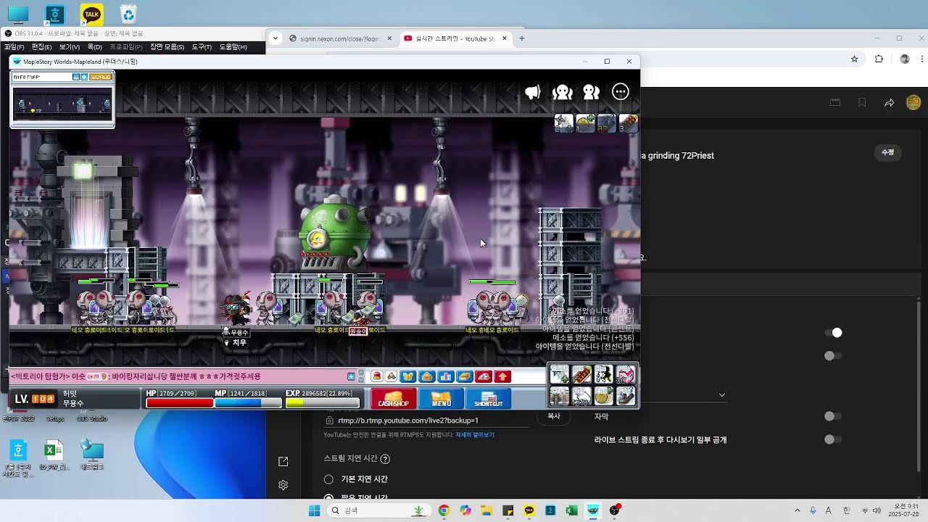Click the red character icon in quick menu
The height and width of the screenshot is (522, 928).
pyautogui.click(x=377, y=376)
